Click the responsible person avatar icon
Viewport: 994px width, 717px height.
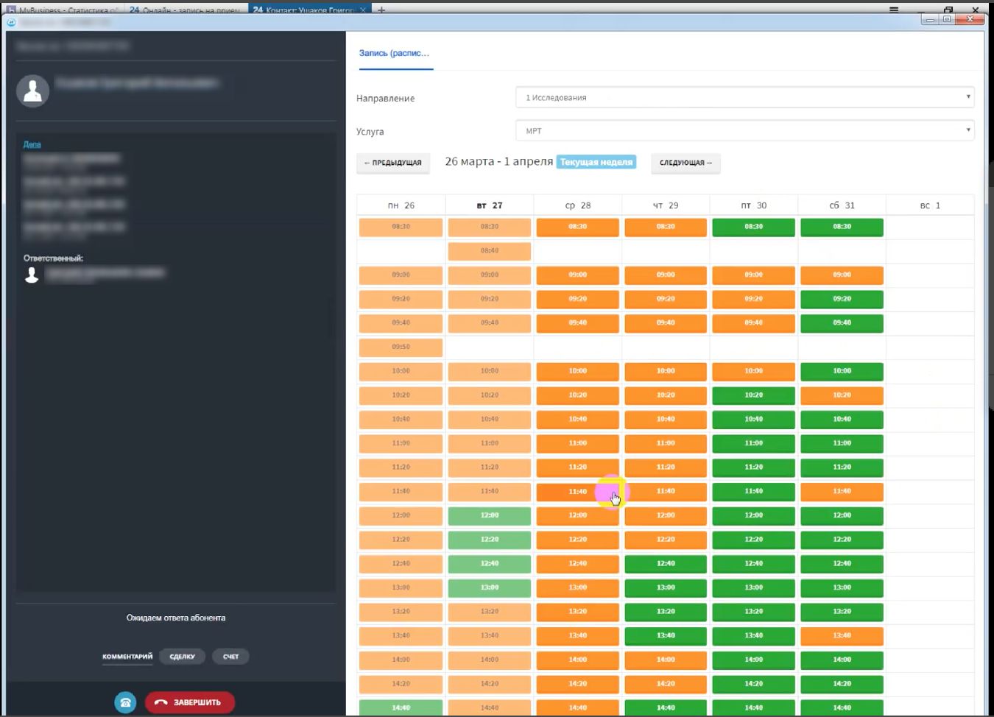(32, 275)
